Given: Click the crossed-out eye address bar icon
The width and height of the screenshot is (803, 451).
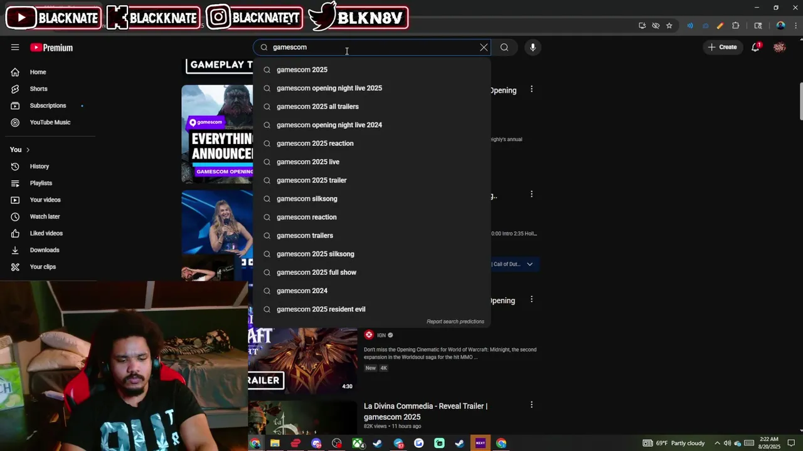Looking at the screenshot, I should 656,26.
